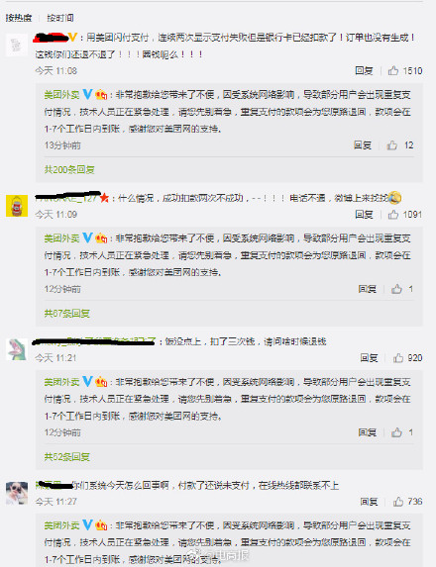
Task: Like the comment with 736 likes
Action: (398, 502)
